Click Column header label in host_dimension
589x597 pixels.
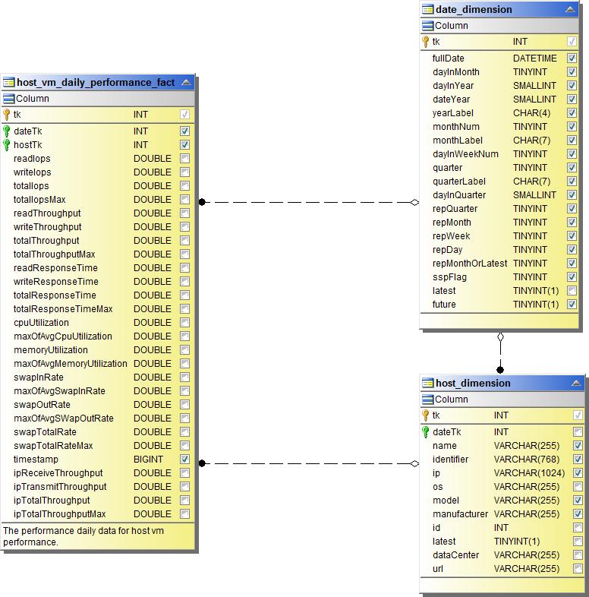coord(452,400)
